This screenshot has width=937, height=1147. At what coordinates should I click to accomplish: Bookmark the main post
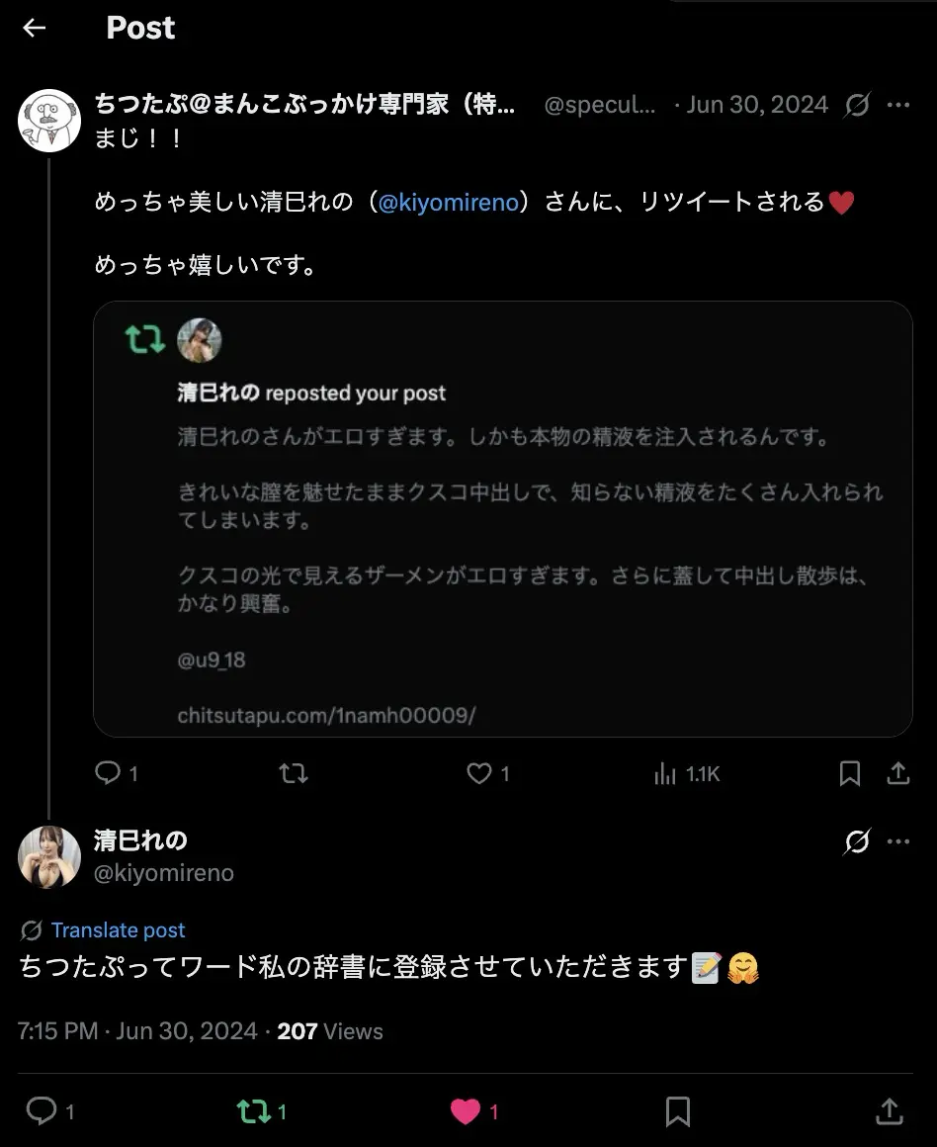tap(677, 1111)
